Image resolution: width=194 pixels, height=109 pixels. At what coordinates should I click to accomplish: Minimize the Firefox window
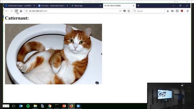click(x=173, y=5)
